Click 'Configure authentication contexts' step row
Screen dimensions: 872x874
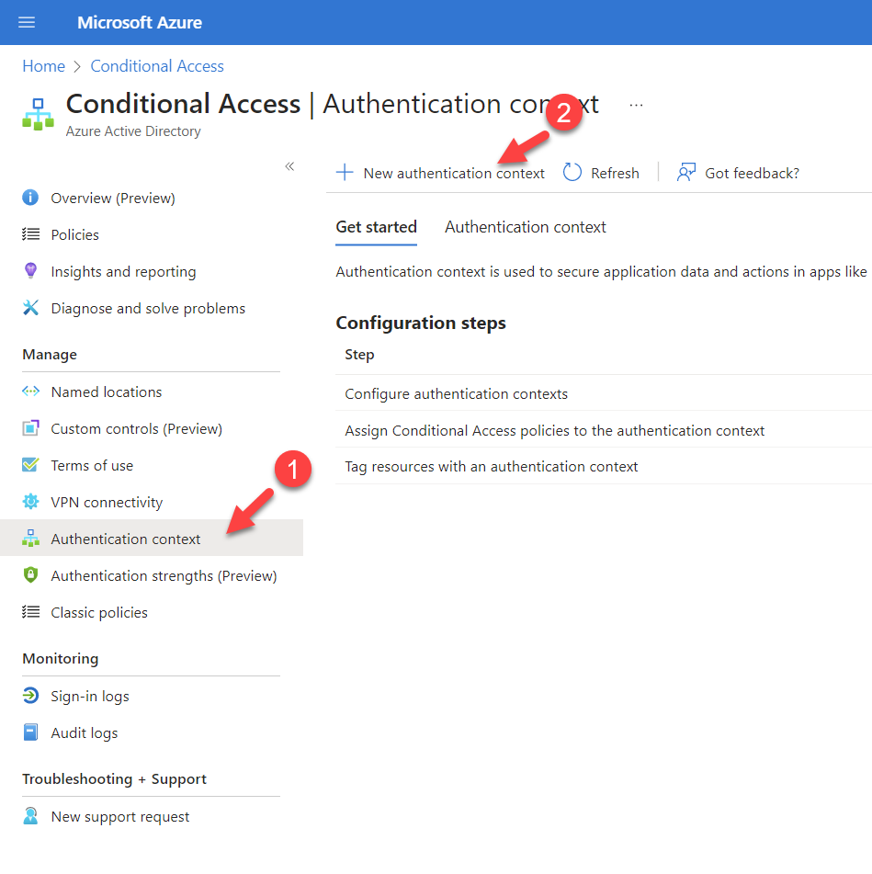(604, 393)
